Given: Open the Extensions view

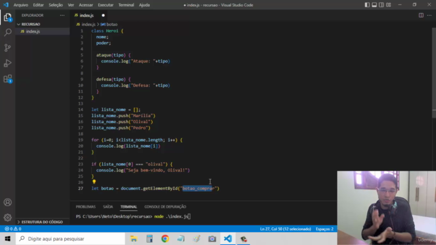Looking at the screenshot, I should [x=7, y=79].
